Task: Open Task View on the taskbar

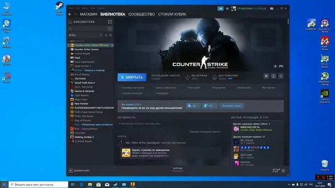Action: point(73,184)
